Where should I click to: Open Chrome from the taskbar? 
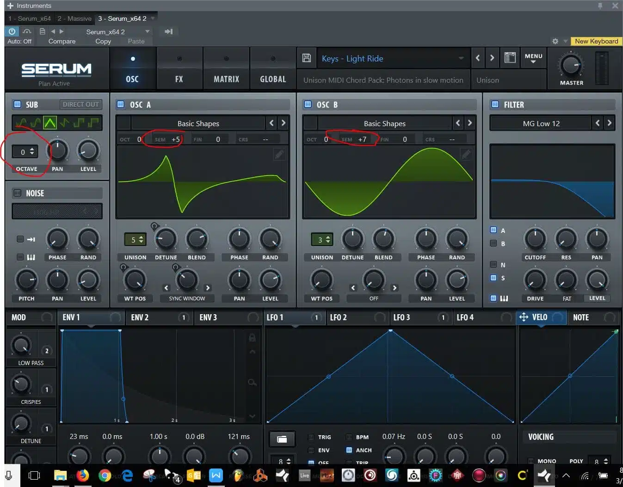click(105, 475)
